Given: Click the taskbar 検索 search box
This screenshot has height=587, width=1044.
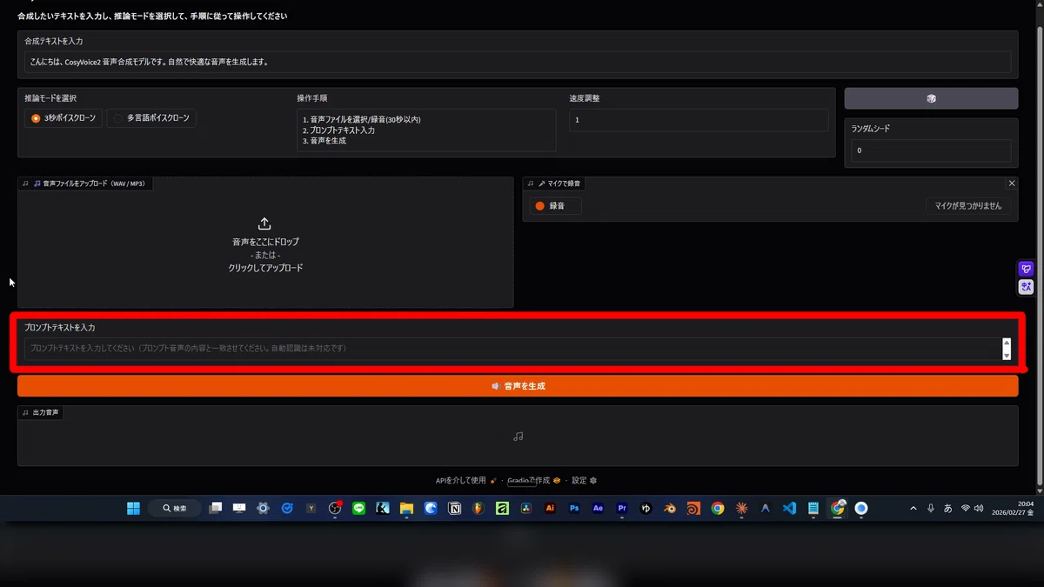Looking at the screenshot, I should click(x=175, y=509).
